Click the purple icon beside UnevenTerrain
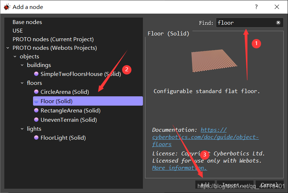This screenshot has width=288, height=193. tap(36, 120)
